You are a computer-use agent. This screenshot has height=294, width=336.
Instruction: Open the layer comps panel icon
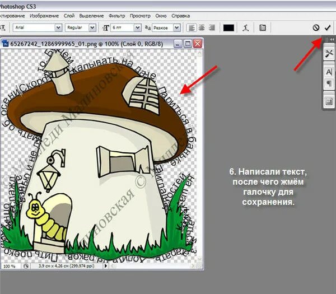coord(329,101)
